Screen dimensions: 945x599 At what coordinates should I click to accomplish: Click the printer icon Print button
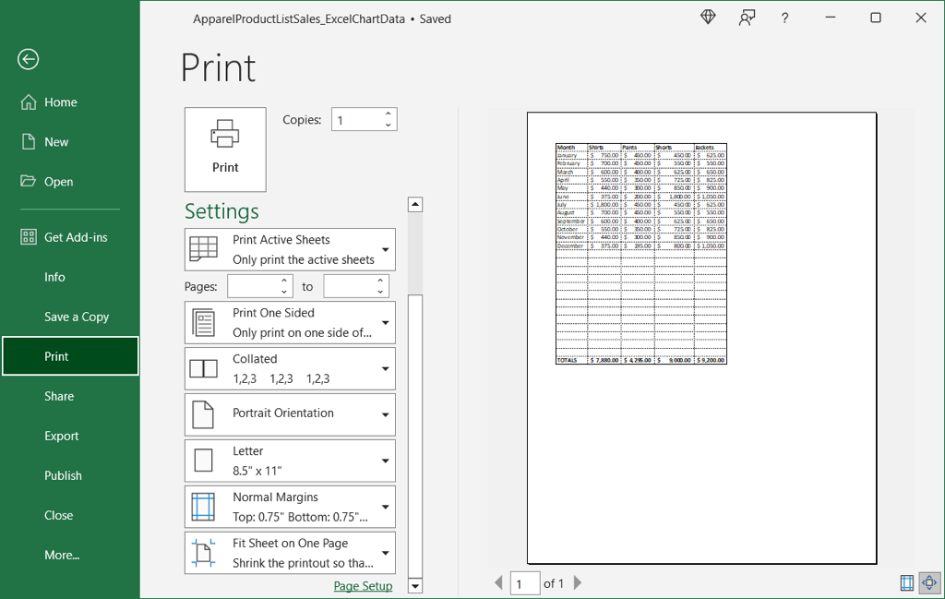coord(225,149)
